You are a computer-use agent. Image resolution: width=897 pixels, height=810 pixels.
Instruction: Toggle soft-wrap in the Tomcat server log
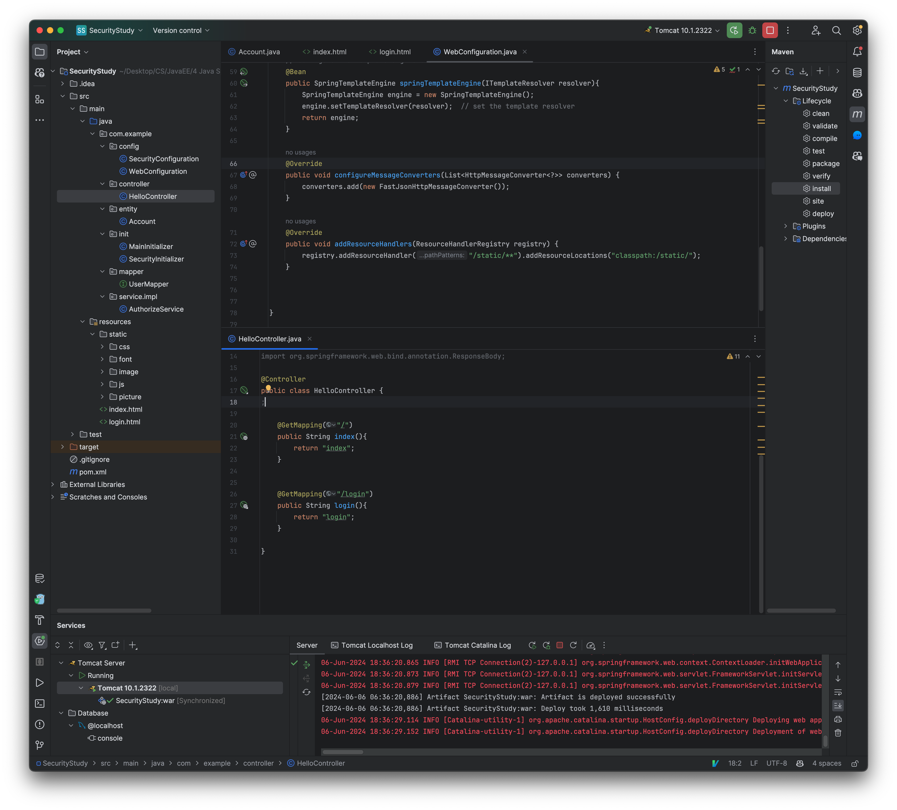[x=838, y=692]
